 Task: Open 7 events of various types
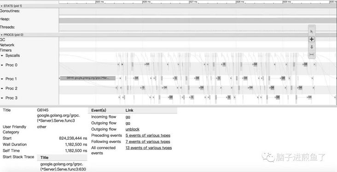(x=148, y=142)
